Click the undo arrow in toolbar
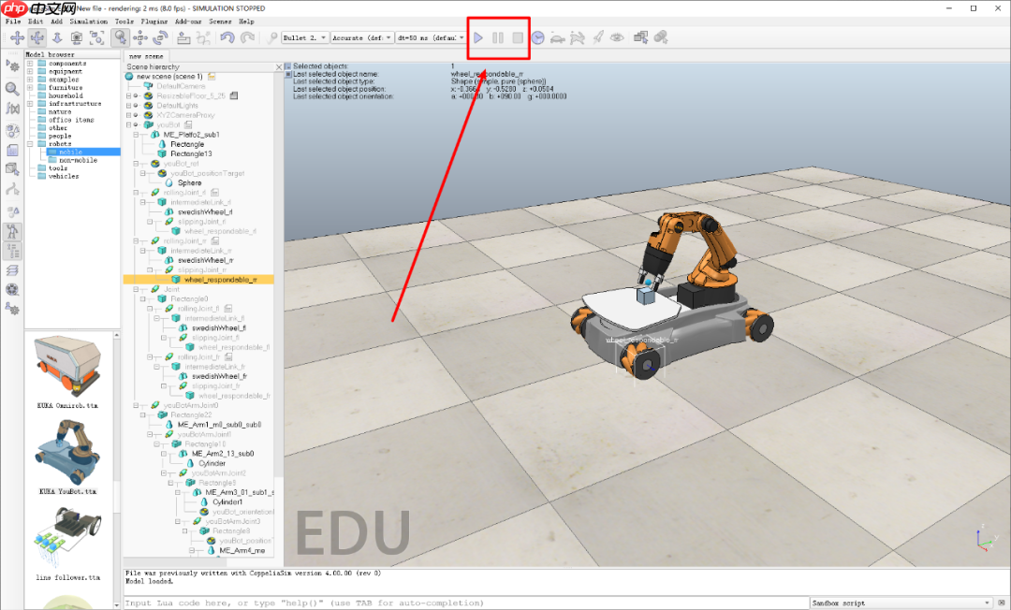 [x=227, y=38]
